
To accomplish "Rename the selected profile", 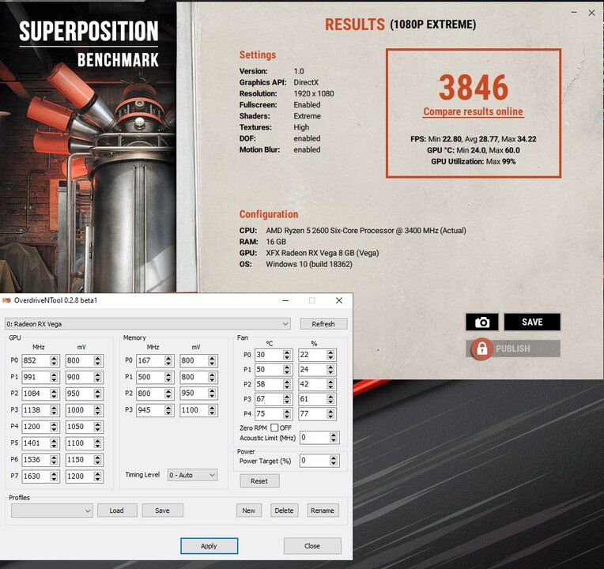I will tap(323, 511).
